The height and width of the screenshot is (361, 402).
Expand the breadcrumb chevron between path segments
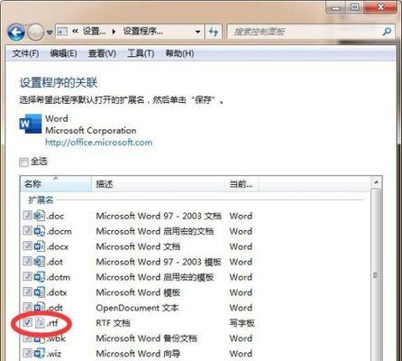(x=114, y=32)
